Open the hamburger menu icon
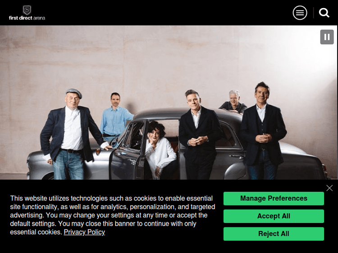This screenshot has width=338, height=253. pos(300,13)
